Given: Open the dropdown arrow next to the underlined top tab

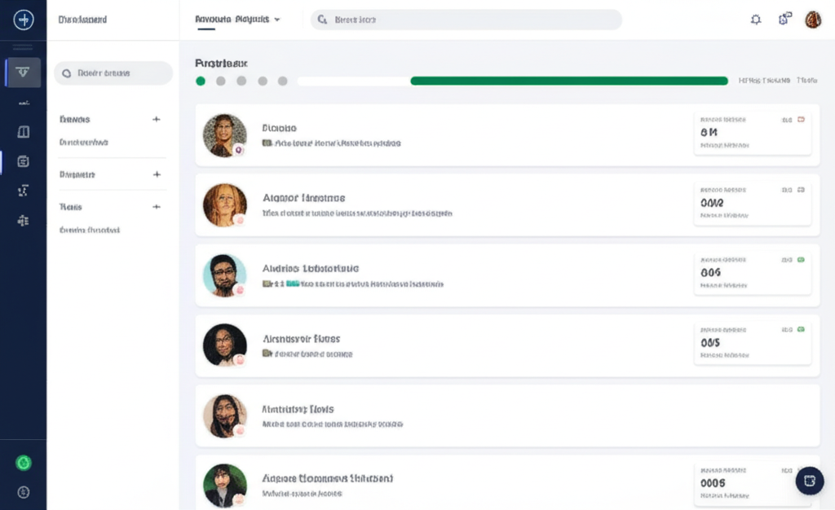Looking at the screenshot, I should (x=277, y=20).
